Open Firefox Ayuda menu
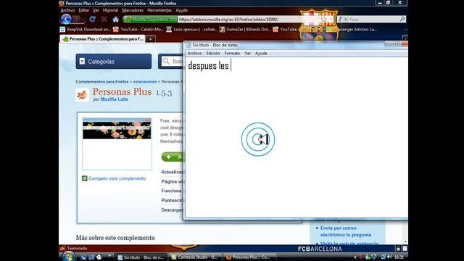The width and height of the screenshot is (464, 261). tap(181, 10)
